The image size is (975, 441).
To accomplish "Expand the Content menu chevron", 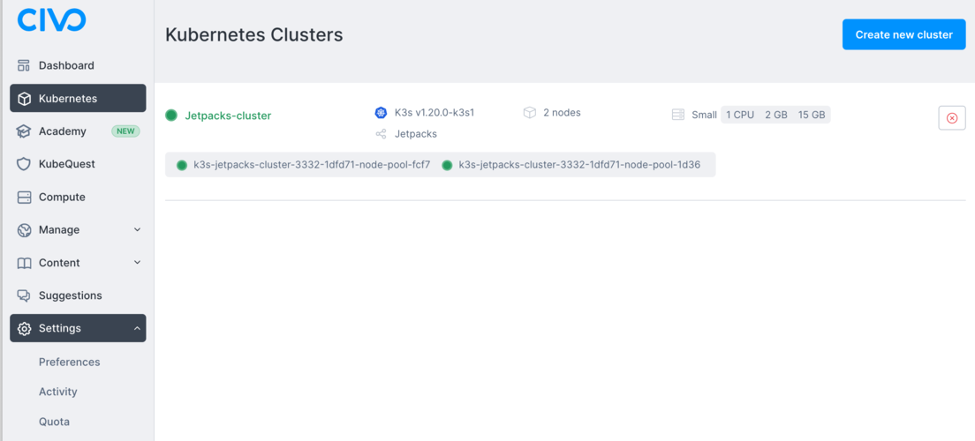I will (137, 263).
